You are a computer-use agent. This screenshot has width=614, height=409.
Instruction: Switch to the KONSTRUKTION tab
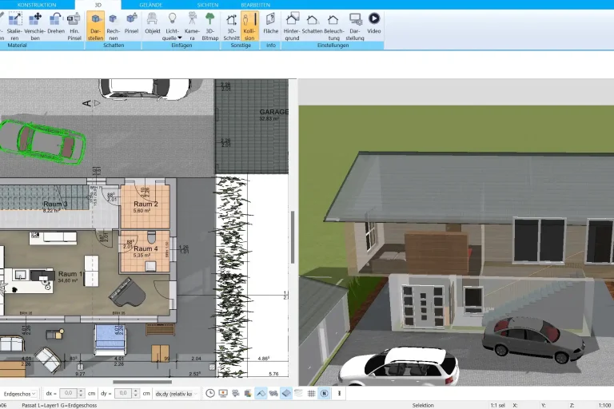point(37,5)
